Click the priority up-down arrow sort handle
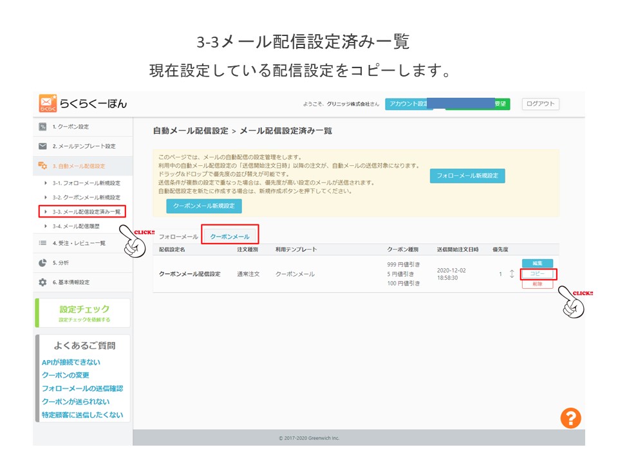The width and height of the screenshot is (618, 463). [512, 275]
